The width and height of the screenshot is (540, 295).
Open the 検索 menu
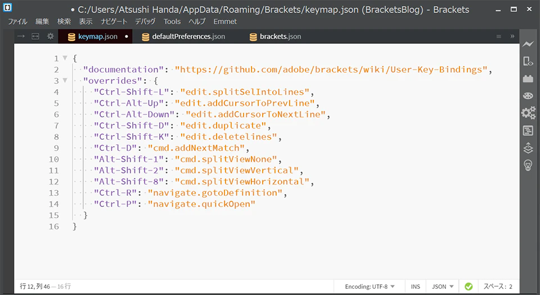pyautogui.click(x=64, y=21)
